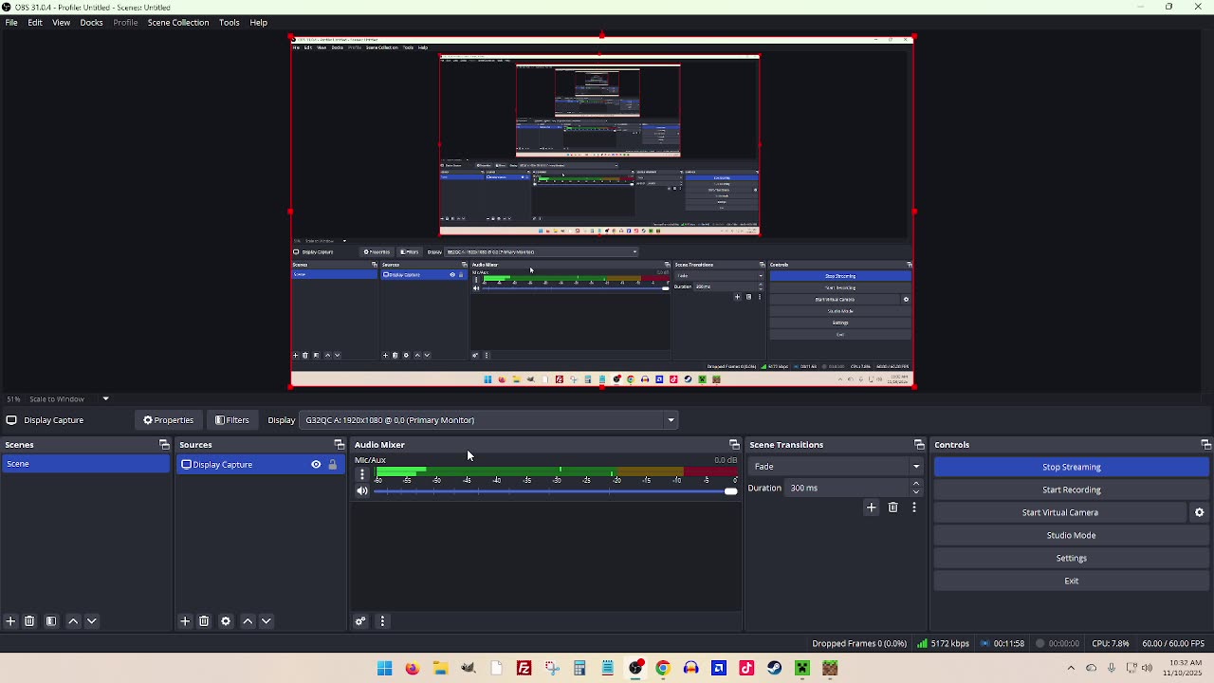Click Start Recording button
The image size is (1214, 683).
coord(1072,489)
